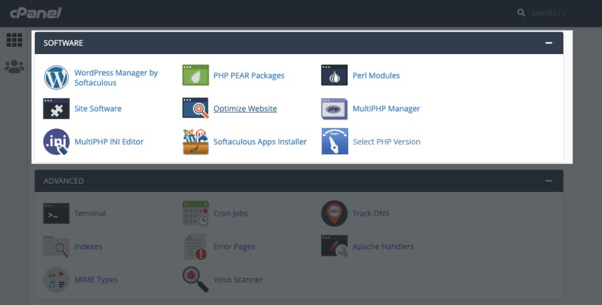Click the WordPress Manager logo icon
Viewport: 602px width, 305px height.
[56, 77]
